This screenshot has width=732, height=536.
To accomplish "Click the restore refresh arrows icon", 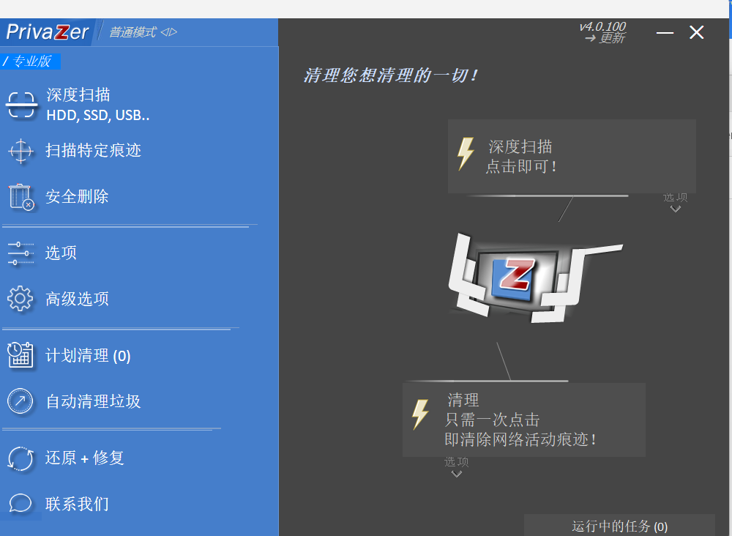I will click(x=20, y=458).
